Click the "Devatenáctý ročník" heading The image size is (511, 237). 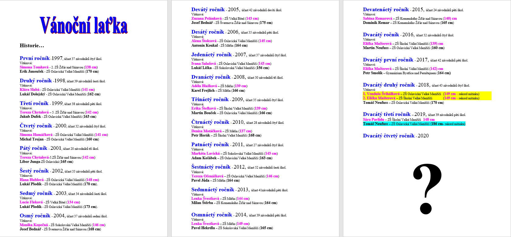tap(386, 10)
